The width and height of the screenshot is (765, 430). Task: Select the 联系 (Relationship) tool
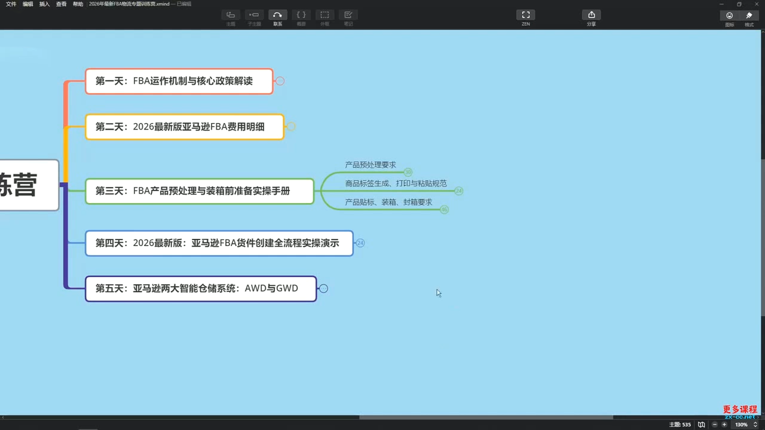point(277,15)
